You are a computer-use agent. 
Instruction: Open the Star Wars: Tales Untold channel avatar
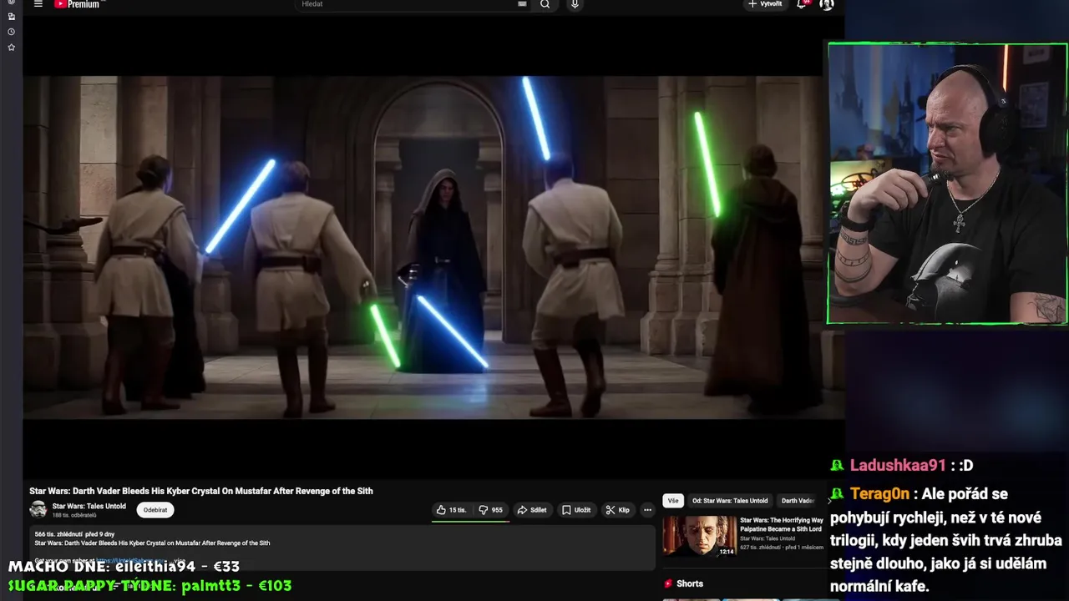pos(38,509)
